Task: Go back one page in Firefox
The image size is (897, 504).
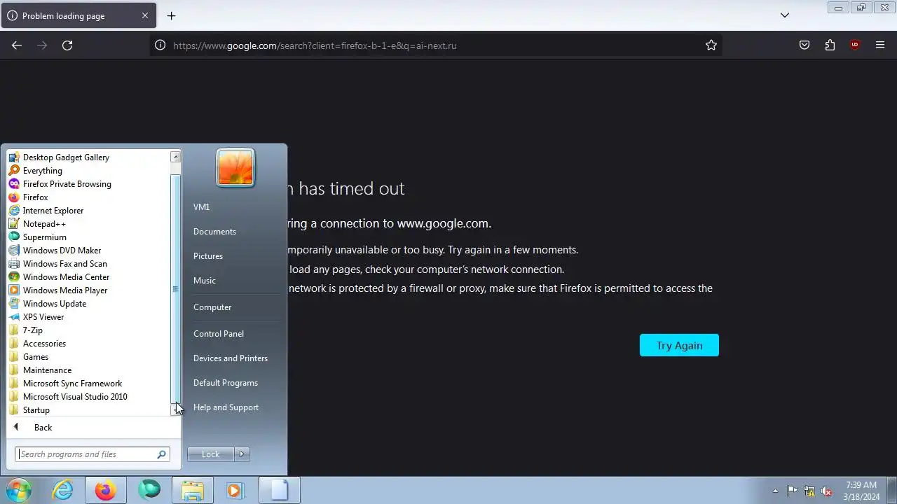Action: click(17, 45)
